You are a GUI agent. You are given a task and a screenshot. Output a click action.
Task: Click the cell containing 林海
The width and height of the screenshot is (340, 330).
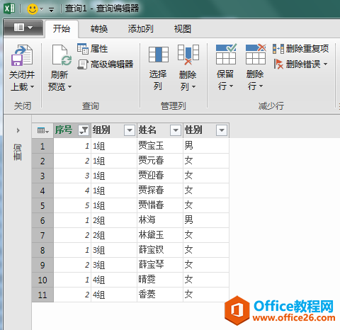(160, 220)
